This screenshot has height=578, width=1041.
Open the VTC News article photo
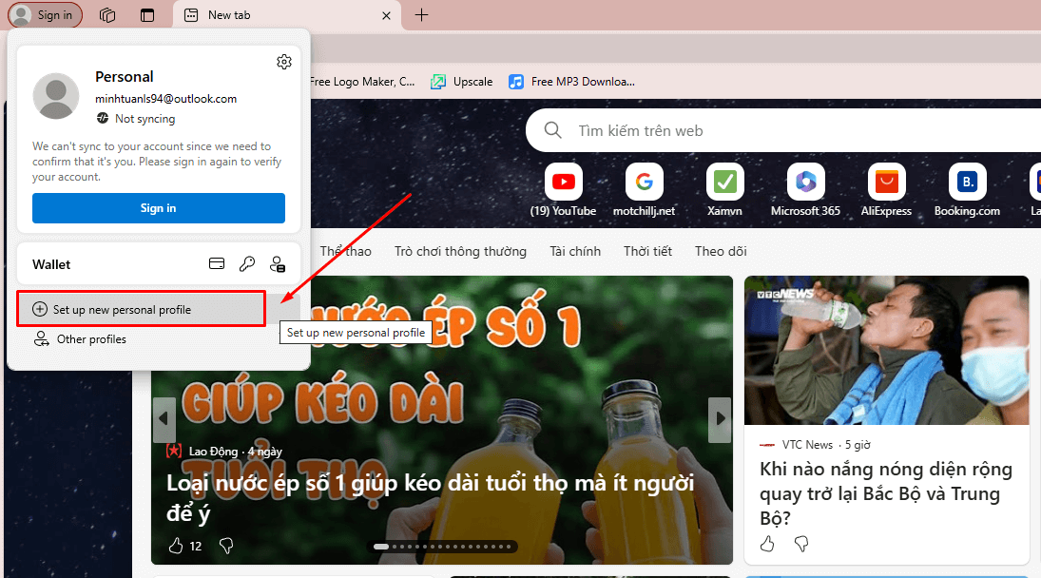(x=887, y=351)
